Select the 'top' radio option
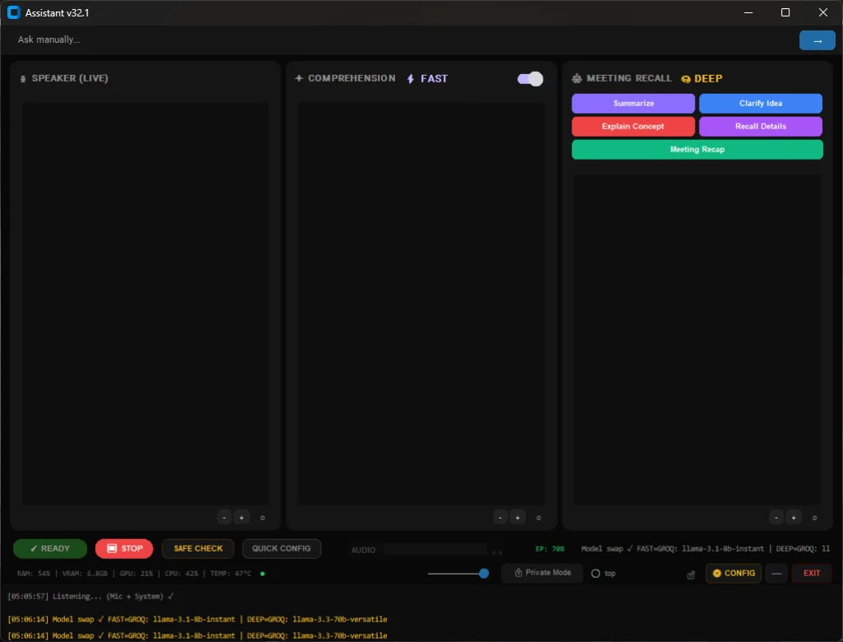The width and height of the screenshot is (843, 642). (x=596, y=574)
